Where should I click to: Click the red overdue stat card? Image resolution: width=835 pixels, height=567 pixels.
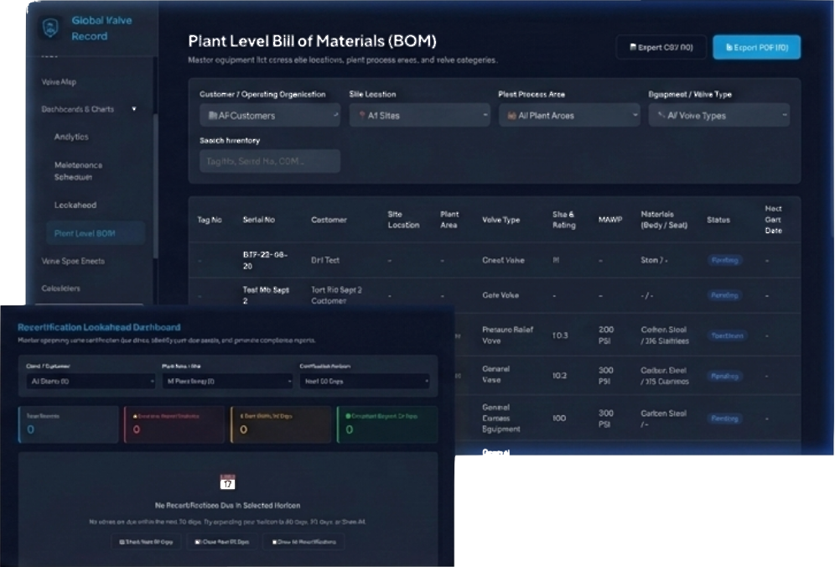(174, 424)
